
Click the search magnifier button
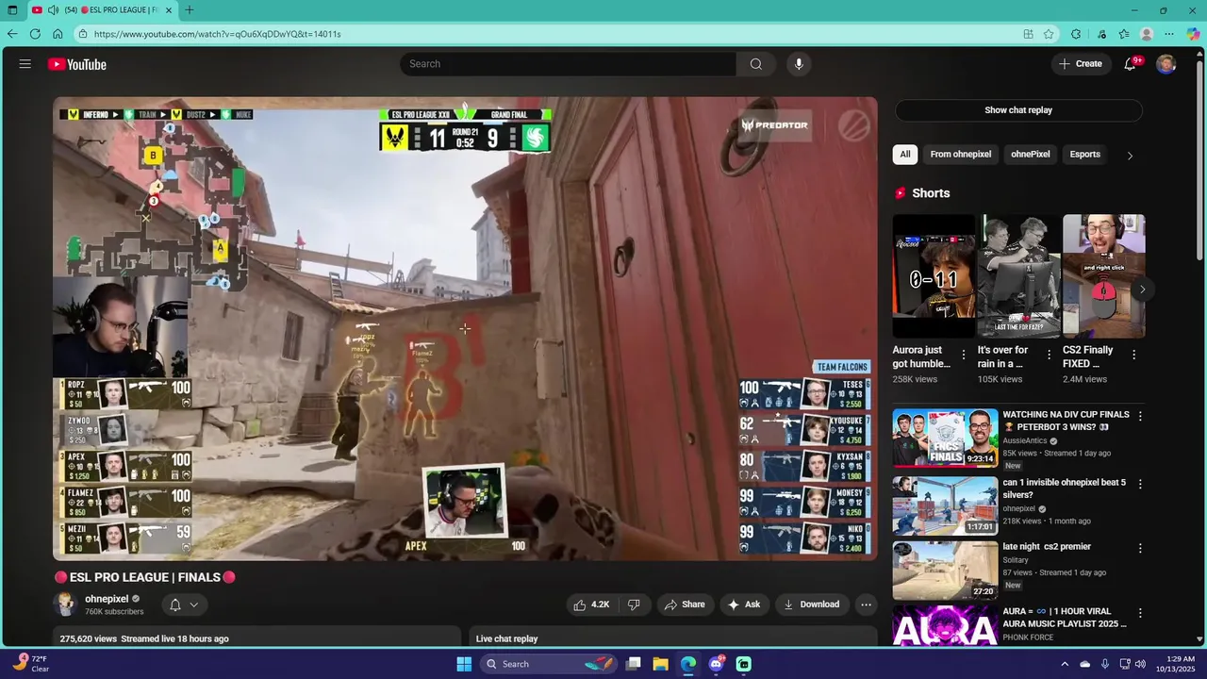tap(755, 64)
